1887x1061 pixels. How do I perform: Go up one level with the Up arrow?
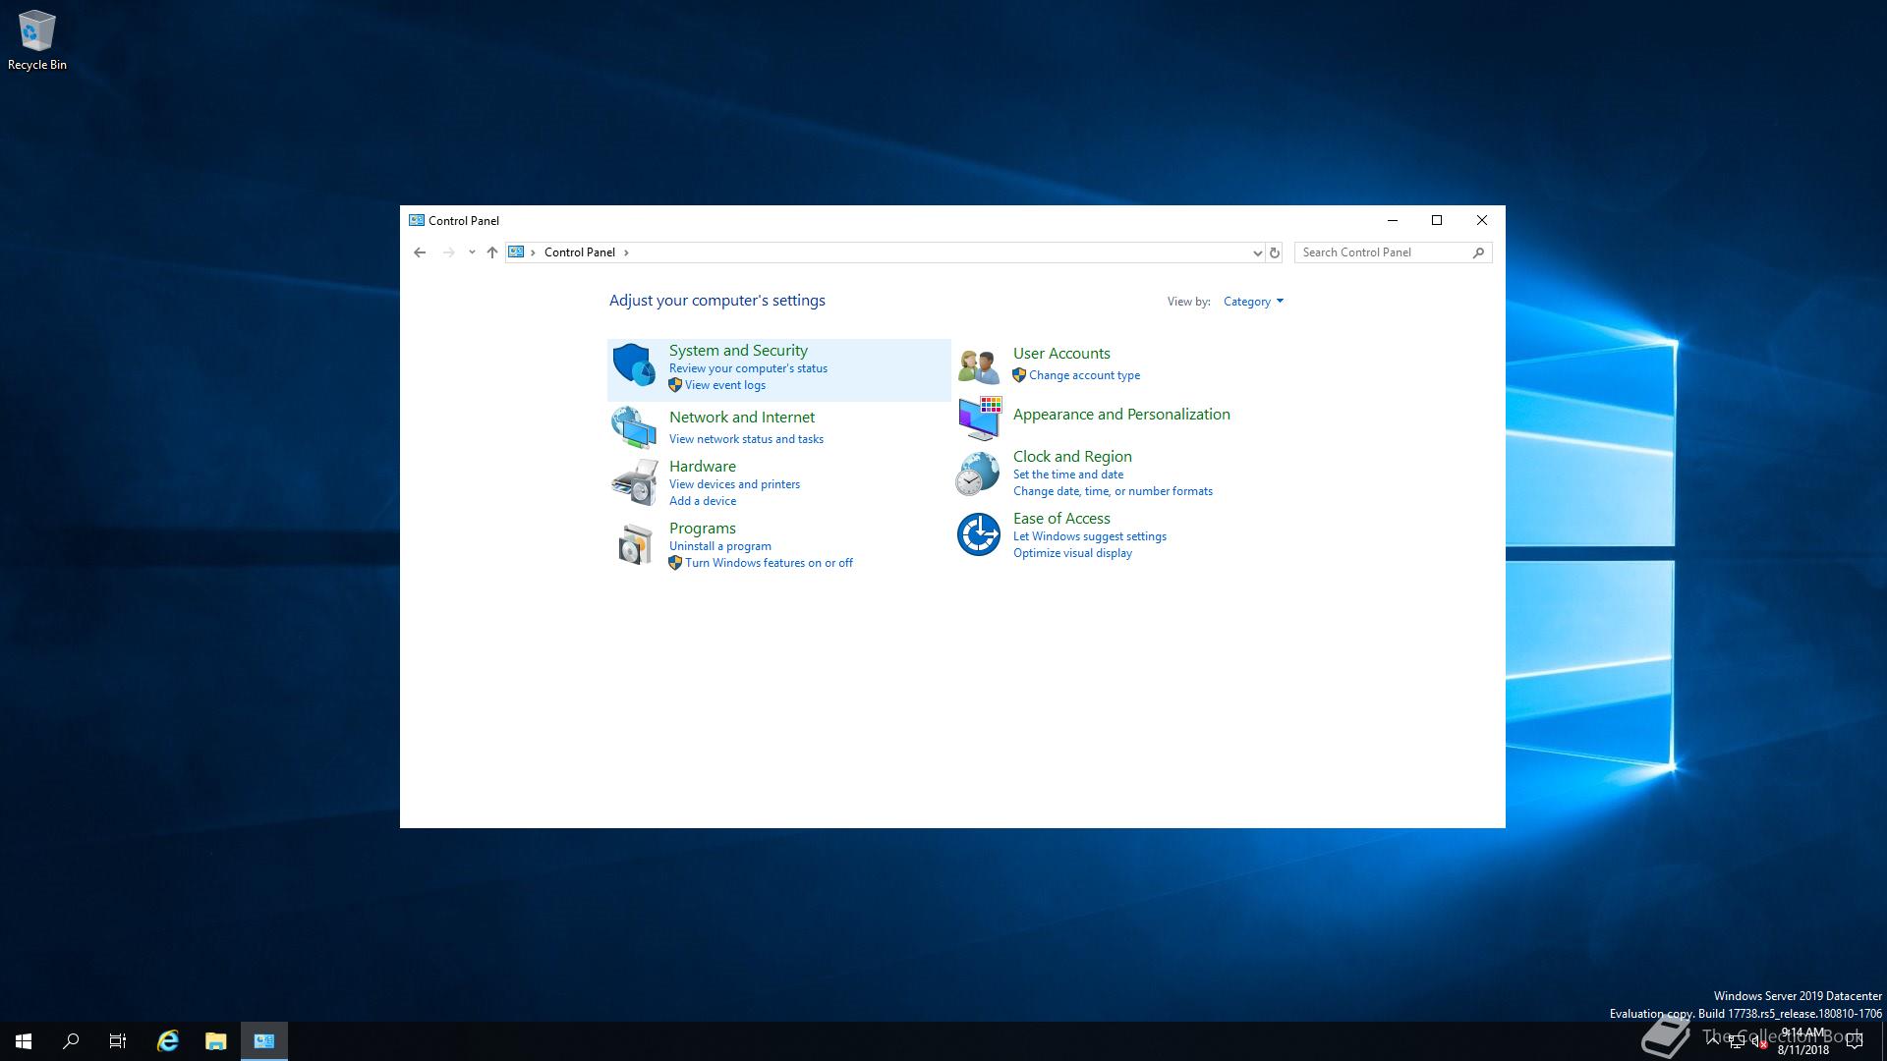pyautogui.click(x=492, y=252)
